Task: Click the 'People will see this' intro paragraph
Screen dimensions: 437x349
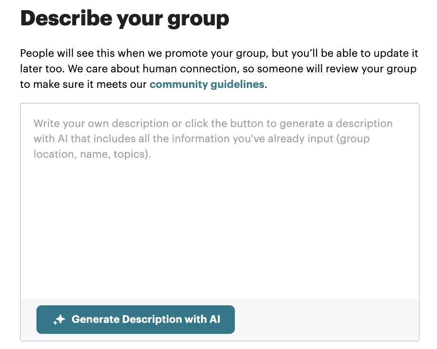Action: click(219, 69)
